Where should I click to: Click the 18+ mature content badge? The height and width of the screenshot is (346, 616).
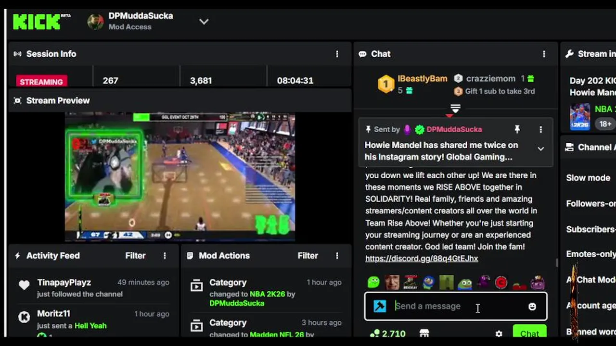coord(605,124)
